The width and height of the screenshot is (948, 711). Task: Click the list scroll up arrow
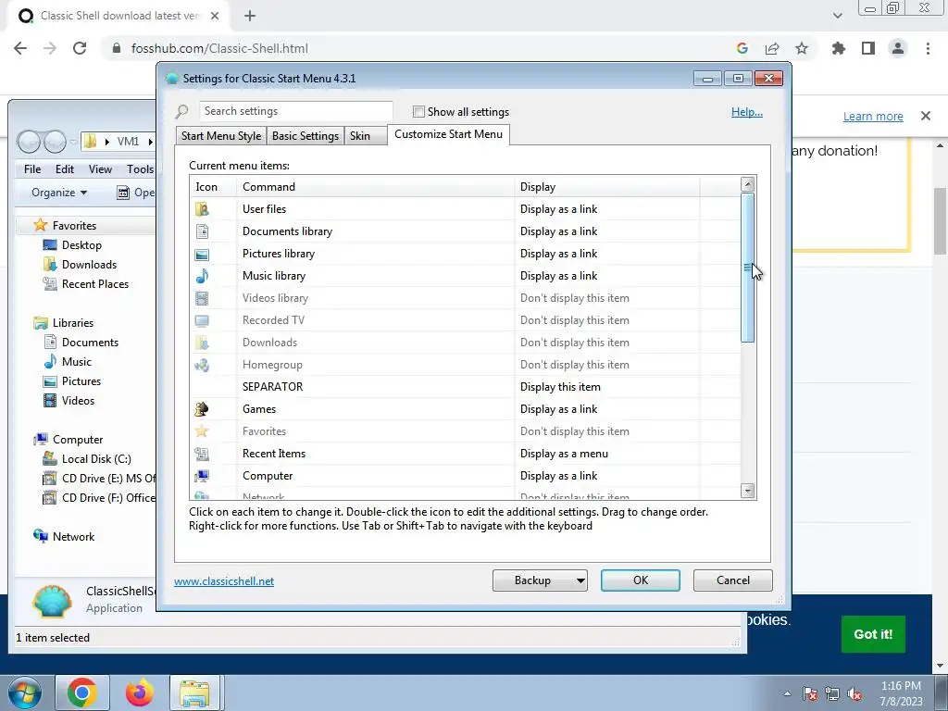pos(748,184)
